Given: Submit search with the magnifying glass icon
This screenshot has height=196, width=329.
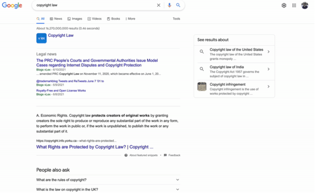Looking at the screenshot, I should tap(178, 5).
